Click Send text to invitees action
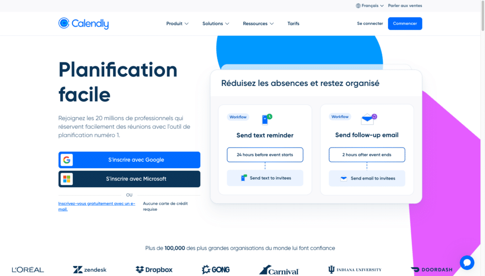The image size is (485, 276). point(265,178)
